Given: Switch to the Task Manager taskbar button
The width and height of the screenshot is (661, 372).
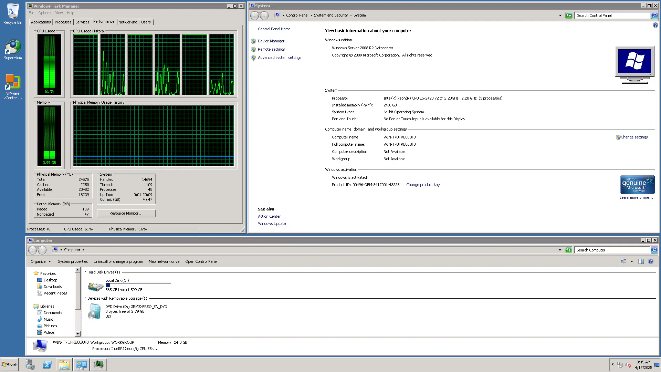Looking at the screenshot, I should pos(99,364).
